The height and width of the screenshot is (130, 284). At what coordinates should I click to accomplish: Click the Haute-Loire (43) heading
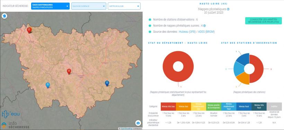[213, 3]
